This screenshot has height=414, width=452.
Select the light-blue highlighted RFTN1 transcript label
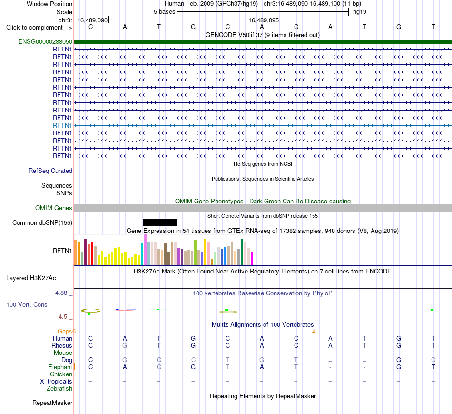(62, 125)
